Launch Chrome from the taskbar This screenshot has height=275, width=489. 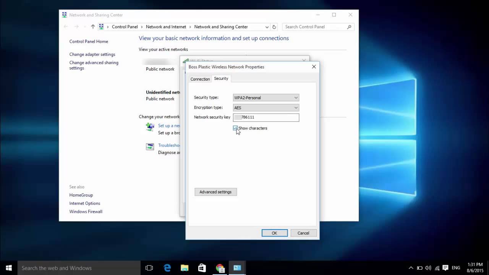pyautogui.click(x=220, y=268)
